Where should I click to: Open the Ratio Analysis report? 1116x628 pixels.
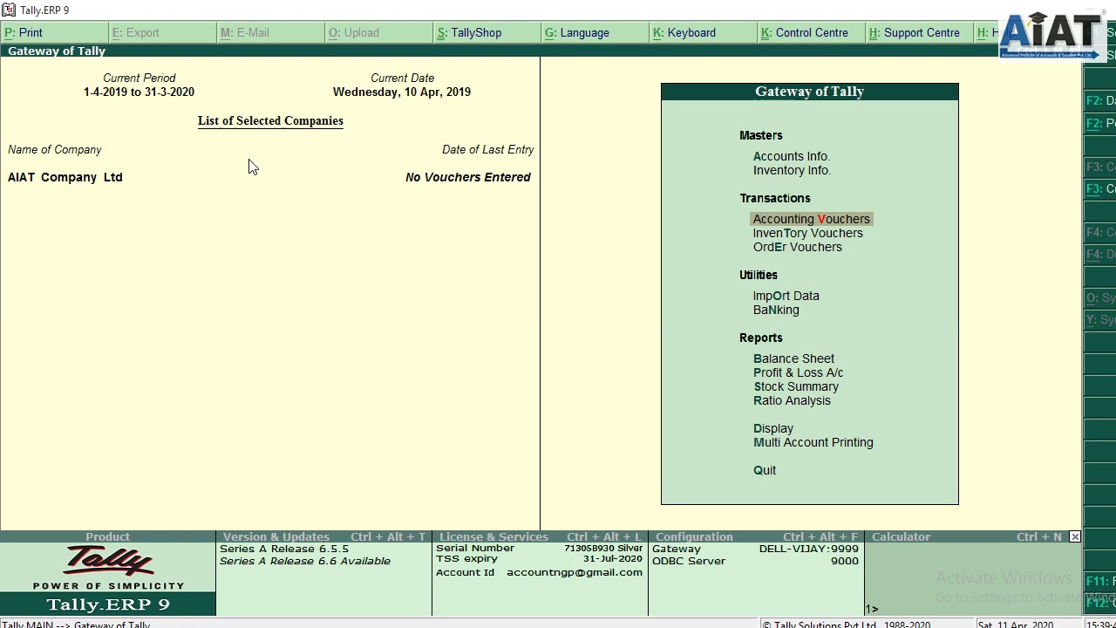pyautogui.click(x=792, y=400)
